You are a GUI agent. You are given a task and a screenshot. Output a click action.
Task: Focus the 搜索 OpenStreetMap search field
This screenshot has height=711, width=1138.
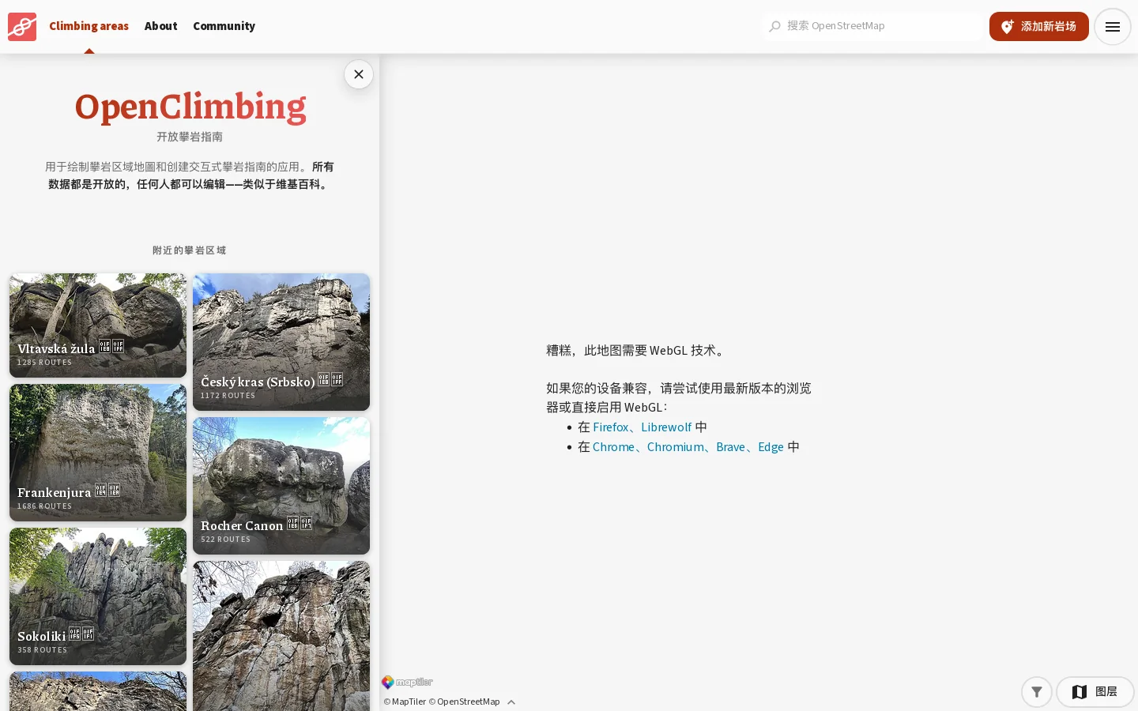(x=872, y=26)
